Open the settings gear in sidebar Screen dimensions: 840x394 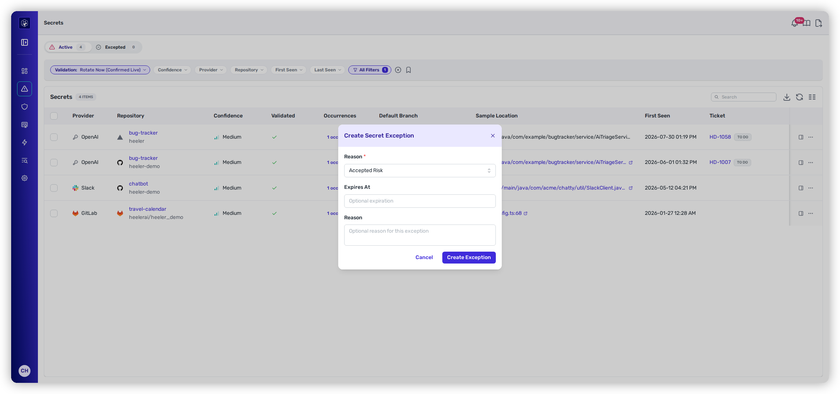(25, 178)
